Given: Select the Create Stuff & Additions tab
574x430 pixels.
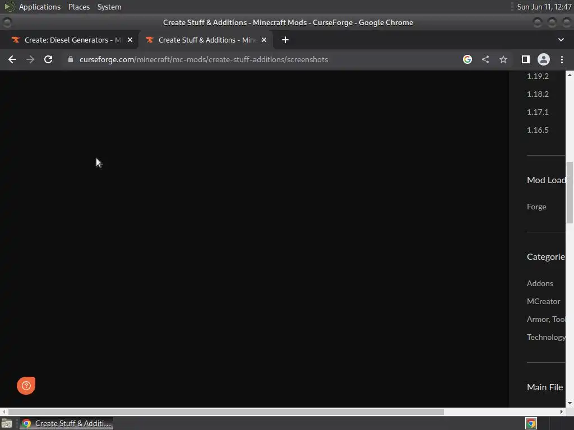Looking at the screenshot, I should pos(205,40).
